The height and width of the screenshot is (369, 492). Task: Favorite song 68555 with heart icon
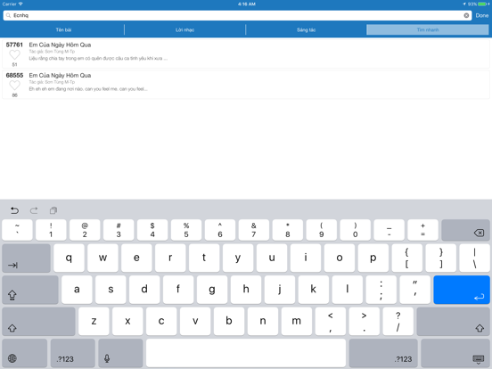pyautogui.click(x=14, y=86)
